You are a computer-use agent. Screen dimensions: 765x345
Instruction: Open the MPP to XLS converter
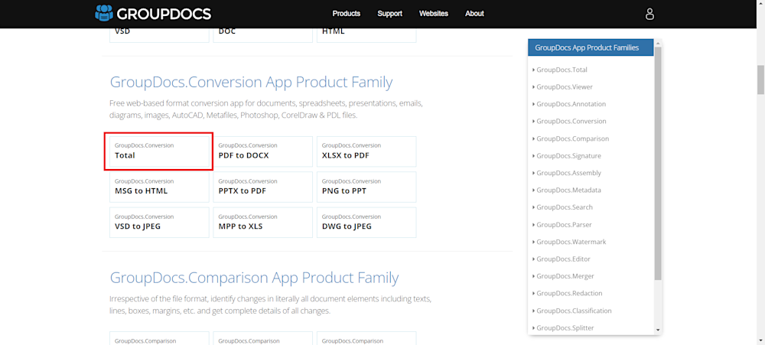[263, 223]
